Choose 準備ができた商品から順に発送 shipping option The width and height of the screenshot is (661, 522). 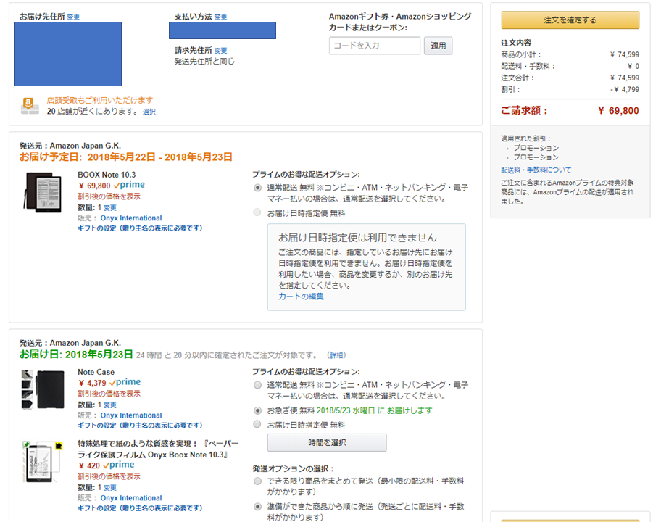pyautogui.click(x=257, y=506)
